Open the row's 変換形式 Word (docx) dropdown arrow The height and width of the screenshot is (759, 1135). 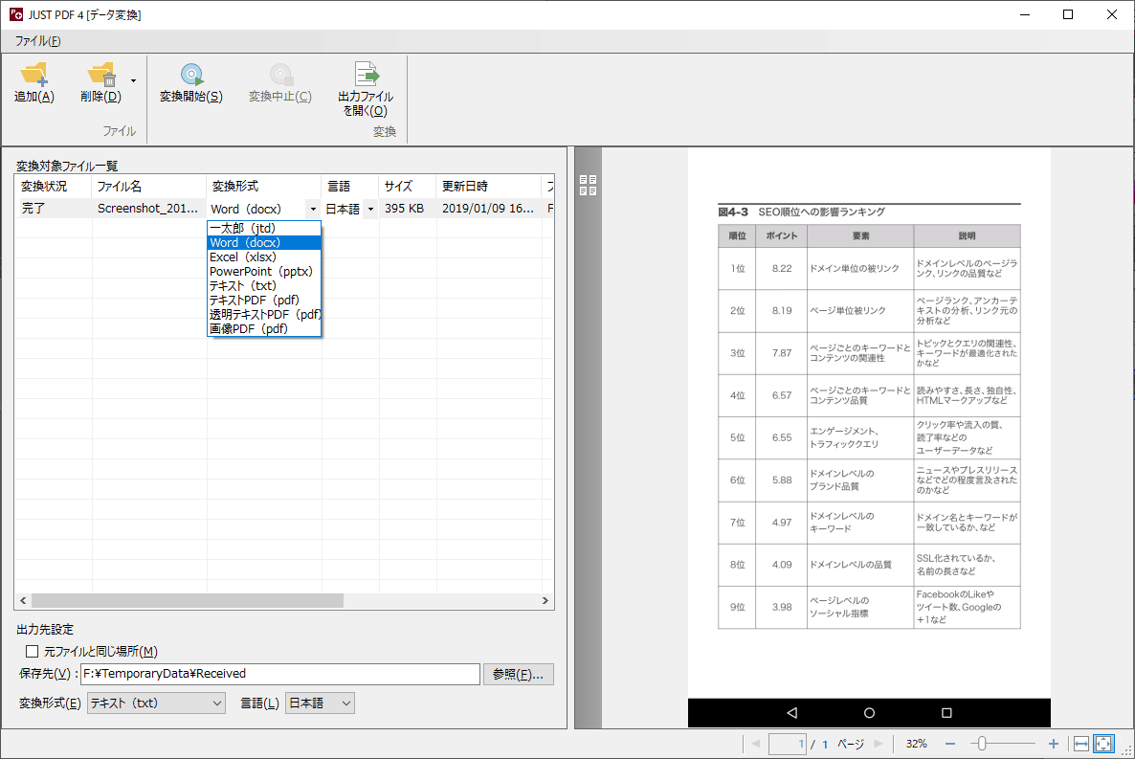[313, 209]
